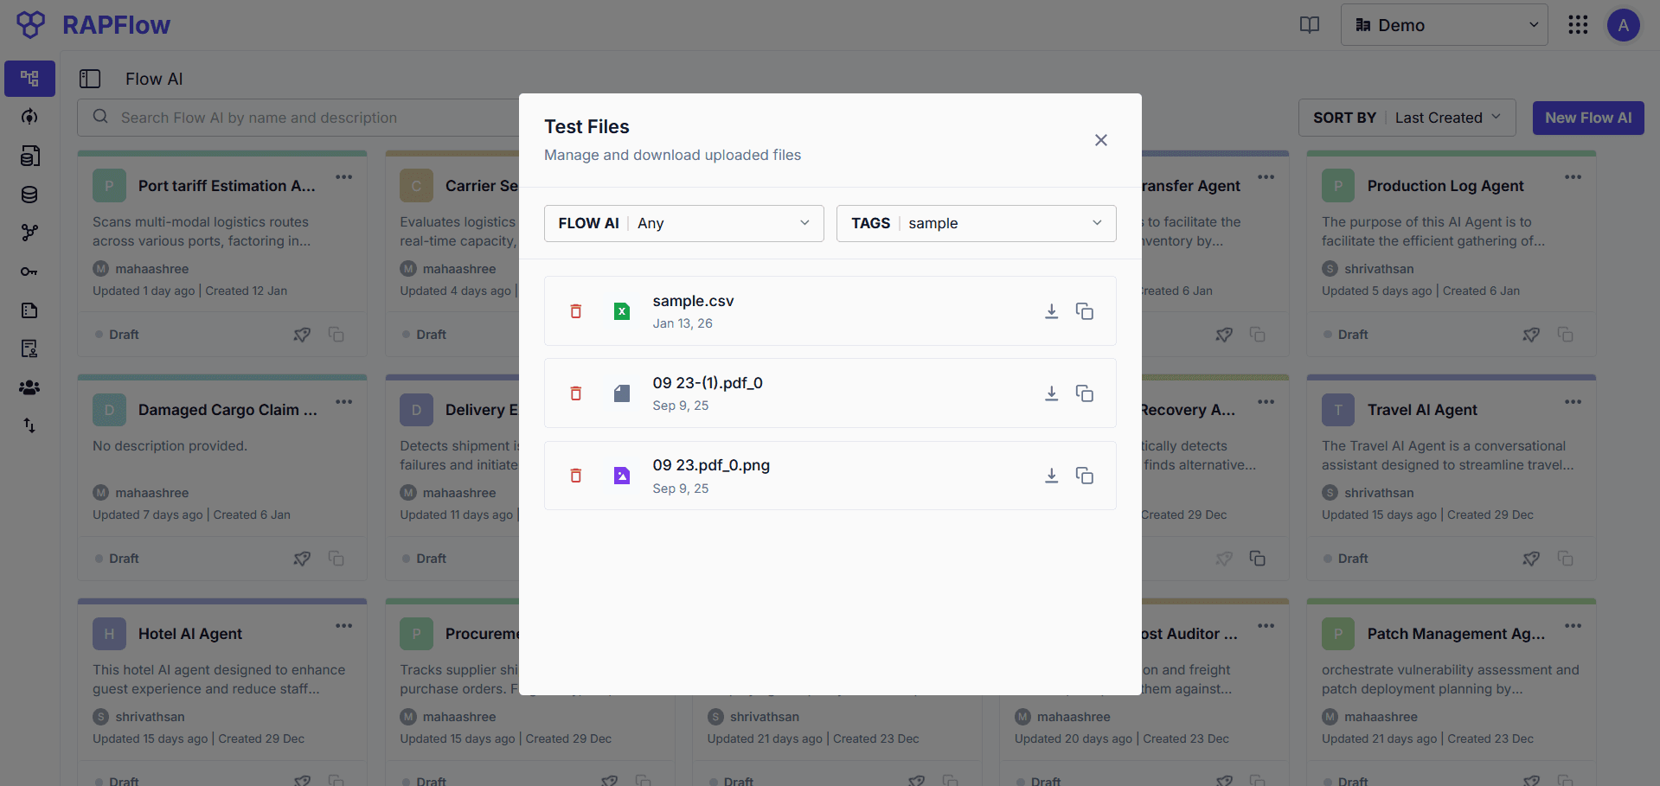Open the documentation book icon in the header
The height and width of the screenshot is (786, 1660).
coord(1309,25)
